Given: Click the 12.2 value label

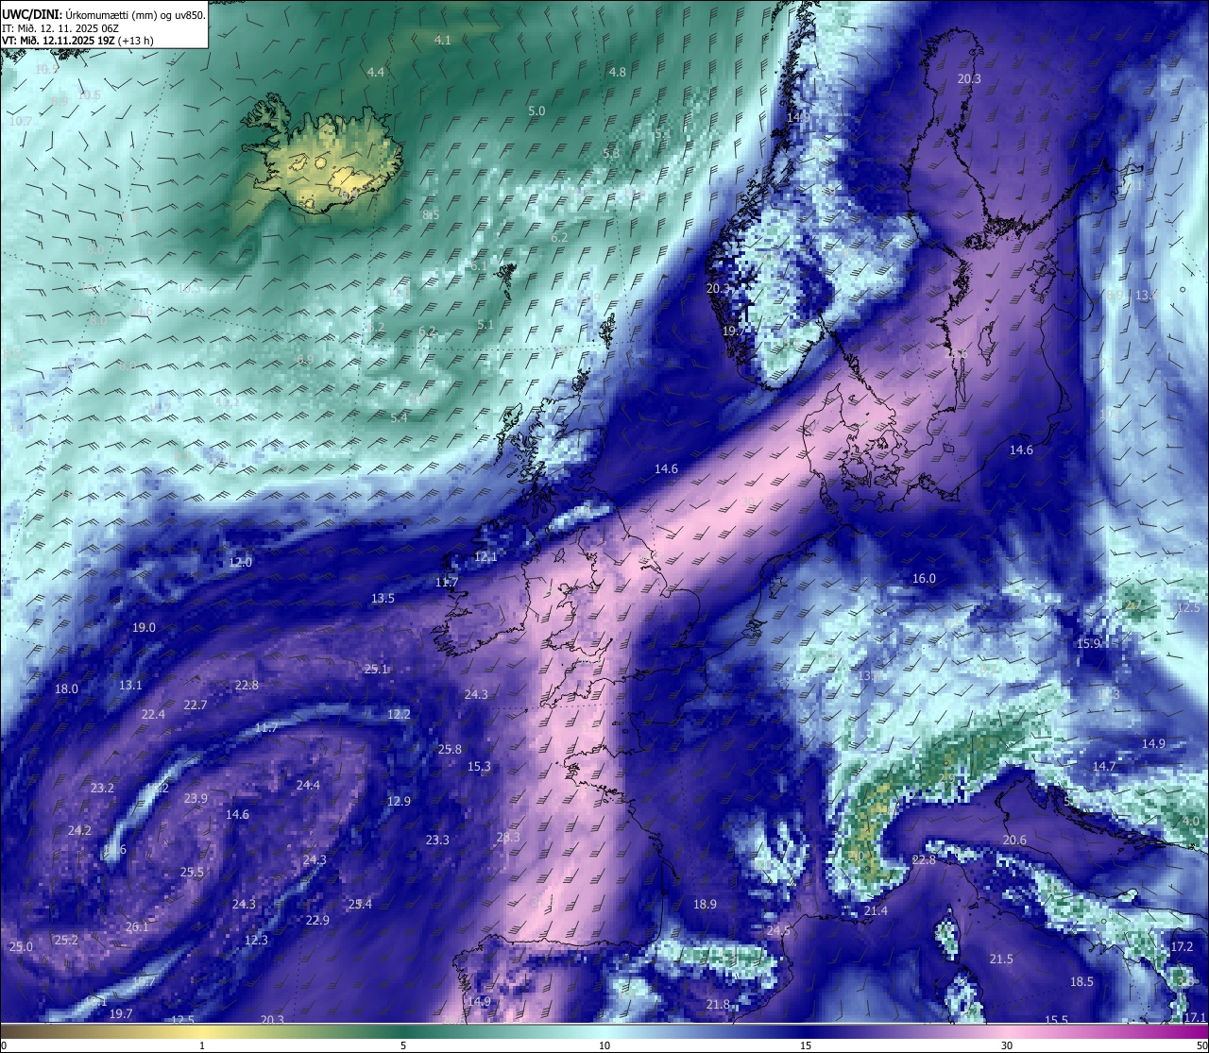Looking at the screenshot, I should click(x=399, y=714).
